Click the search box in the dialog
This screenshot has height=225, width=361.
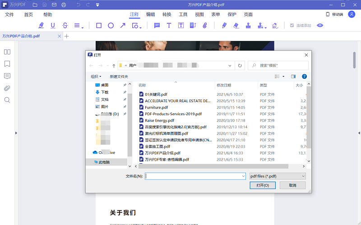[278, 65]
